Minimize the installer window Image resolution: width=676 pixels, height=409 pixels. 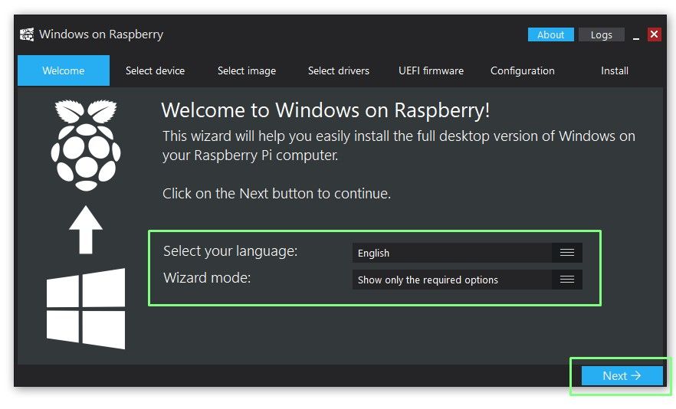(x=636, y=35)
